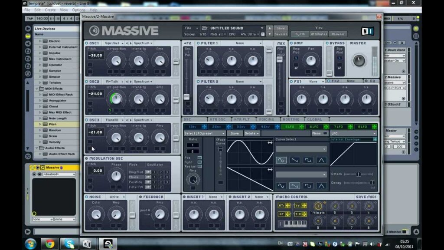
Task: Click the KTr modulation crosshair handle
Action: click(x=287, y=206)
